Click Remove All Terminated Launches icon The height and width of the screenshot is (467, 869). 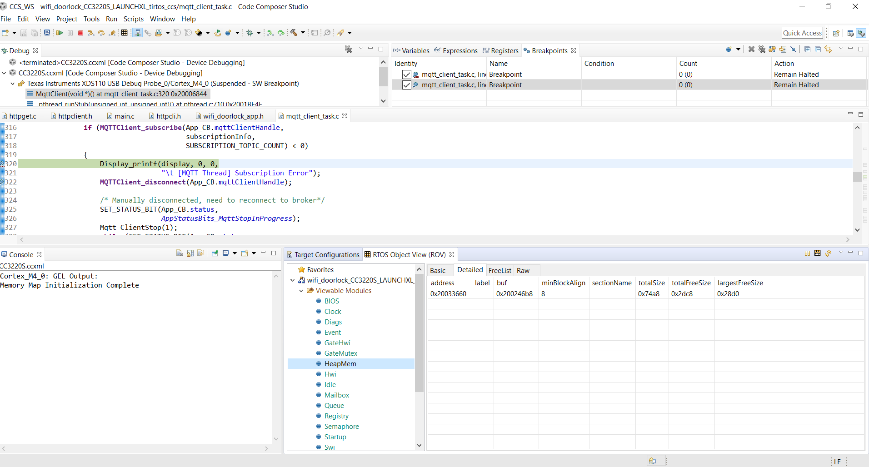[x=348, y=50]
